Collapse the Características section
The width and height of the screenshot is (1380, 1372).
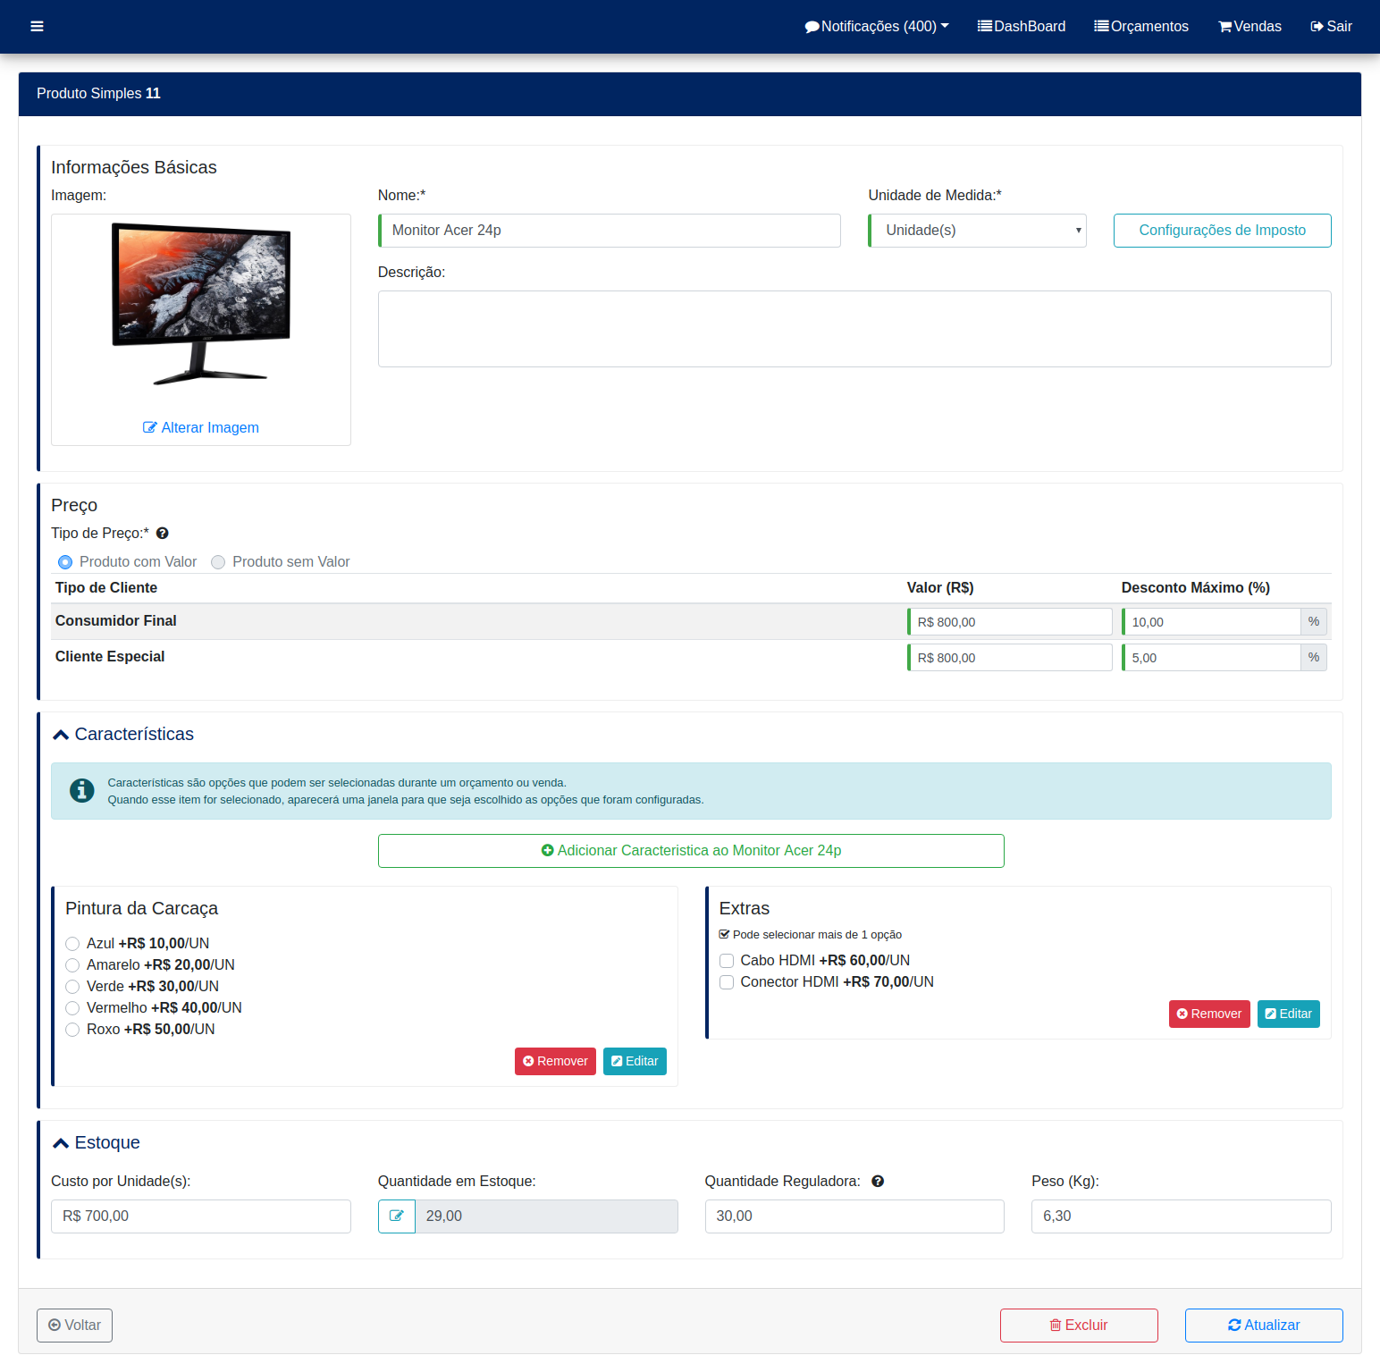(61, 735)
